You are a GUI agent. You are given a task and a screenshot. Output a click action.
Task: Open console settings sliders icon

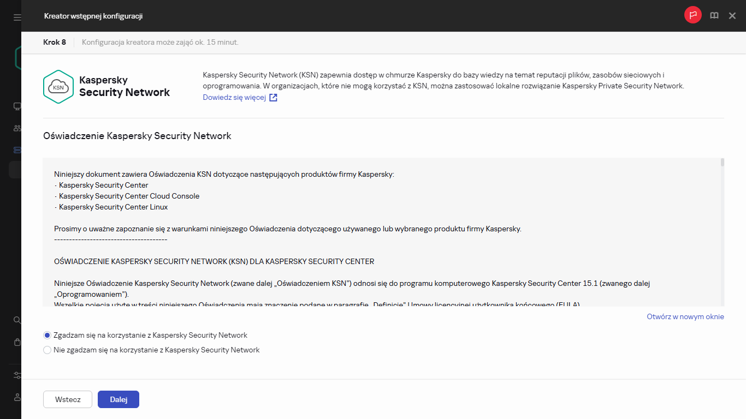click(x=16, y=375)
